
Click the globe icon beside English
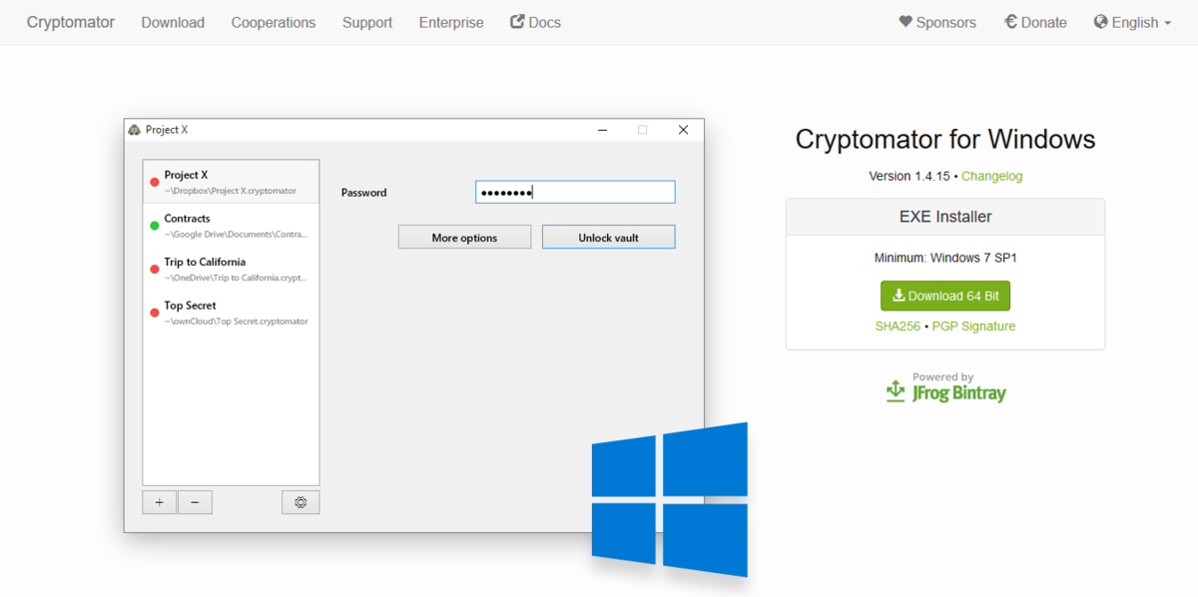1101,22
